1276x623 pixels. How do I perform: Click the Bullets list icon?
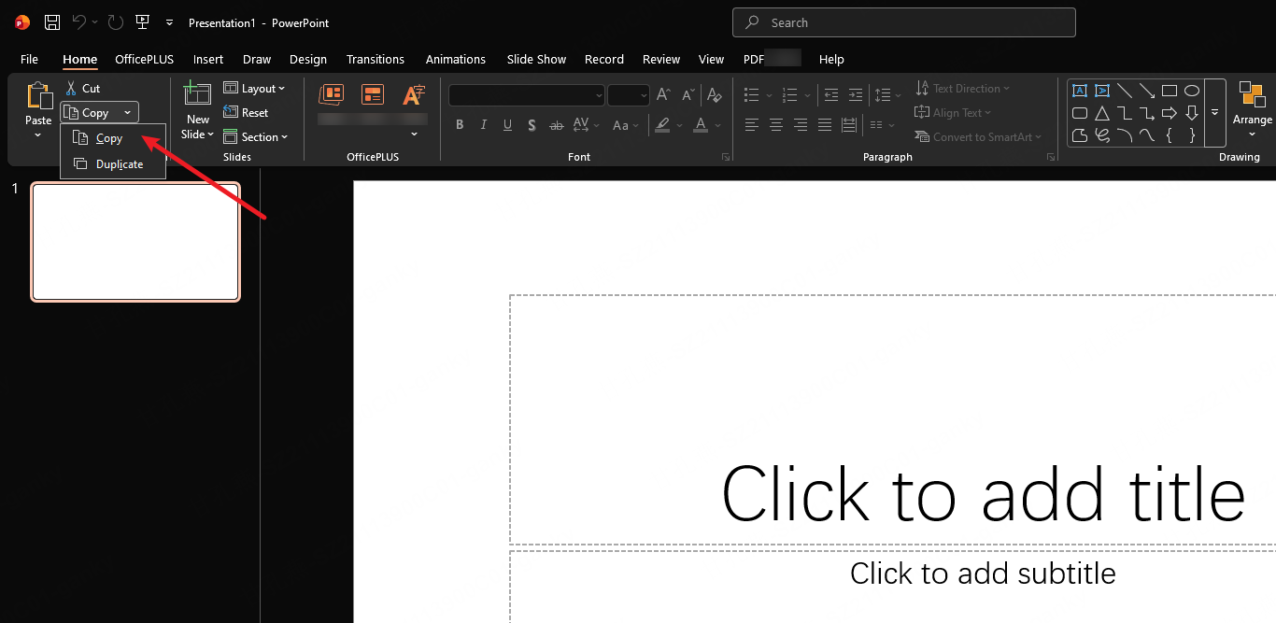tap(752, 95)
